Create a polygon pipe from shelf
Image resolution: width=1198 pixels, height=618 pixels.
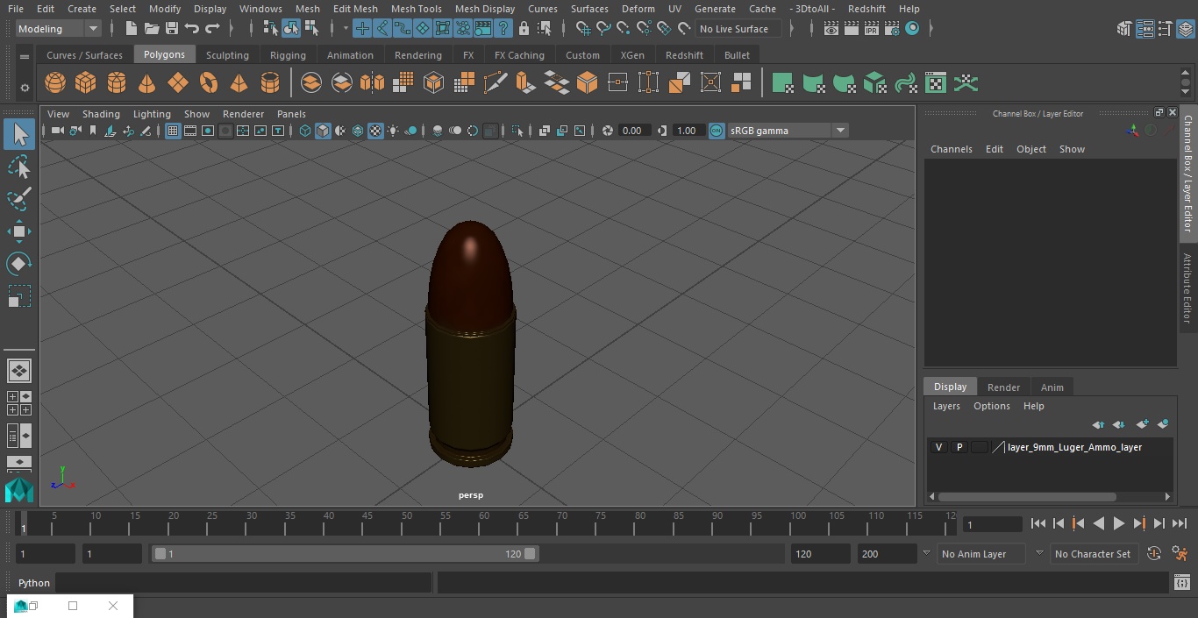[270, 83]
